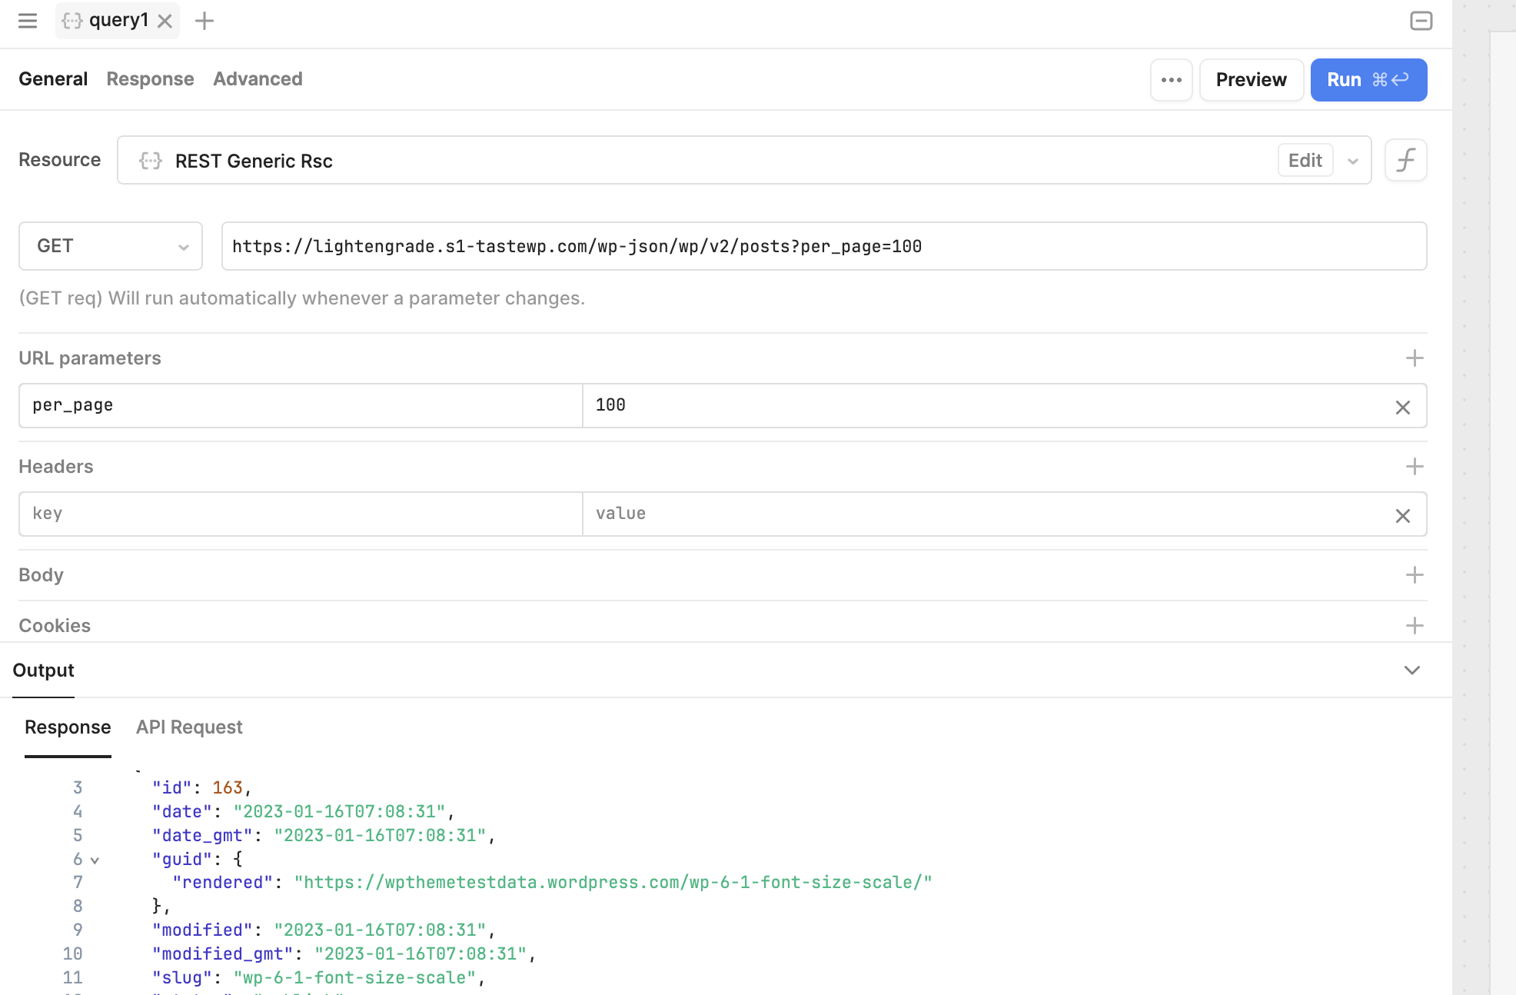The width and height of the screenshot is (1516, 995).
Task: Switch to the Advanced tab
Action: point(258,79)
